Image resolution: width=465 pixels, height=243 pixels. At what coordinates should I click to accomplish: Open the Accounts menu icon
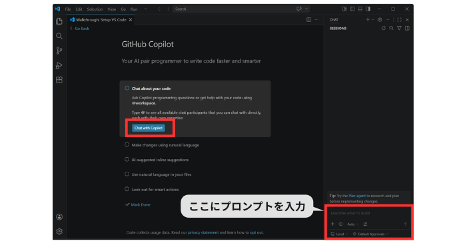pyautogui.click(x=59, y=217)
